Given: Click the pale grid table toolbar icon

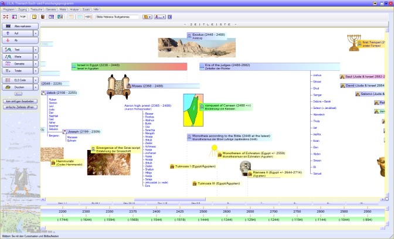Looking at the screenshot, I should pyautogui.click(x=80, y=17).
